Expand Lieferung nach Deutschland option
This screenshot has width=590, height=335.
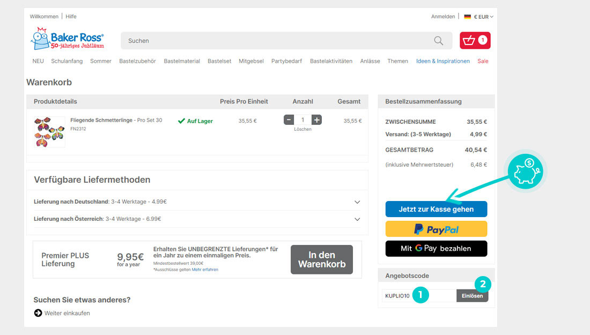pyautogui.click(x=357, y=202)
